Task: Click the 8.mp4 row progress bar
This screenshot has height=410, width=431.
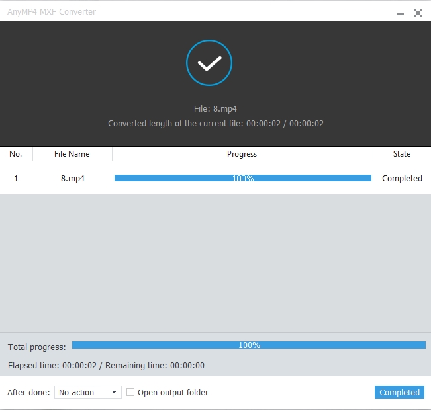Action: pyautogui.click(x=242, y=178)
